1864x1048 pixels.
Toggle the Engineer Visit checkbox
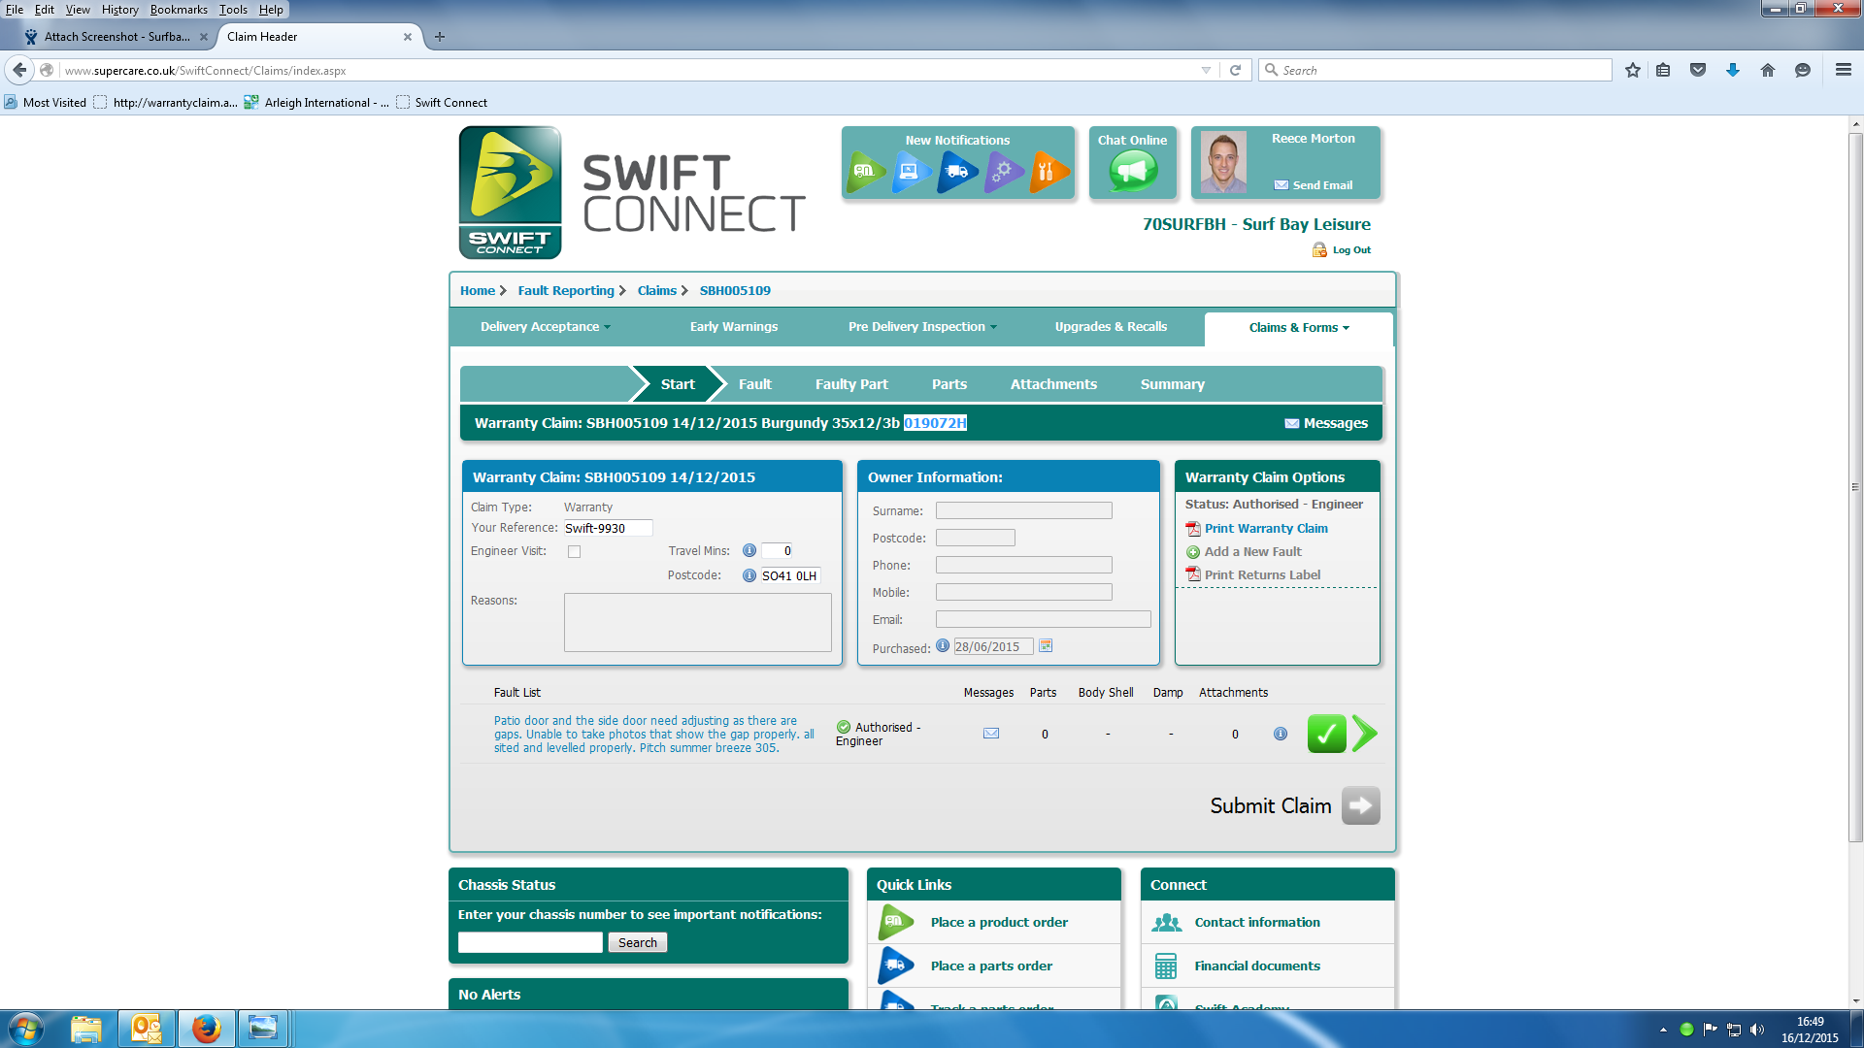(574, 551)
